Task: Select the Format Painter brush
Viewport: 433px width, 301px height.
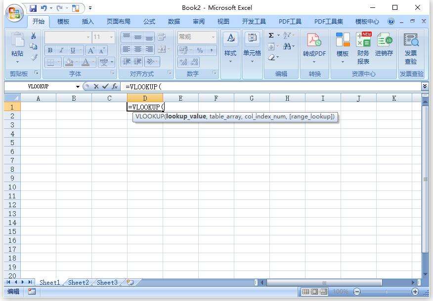Action: pyautogui.click(x=34, y=57)
